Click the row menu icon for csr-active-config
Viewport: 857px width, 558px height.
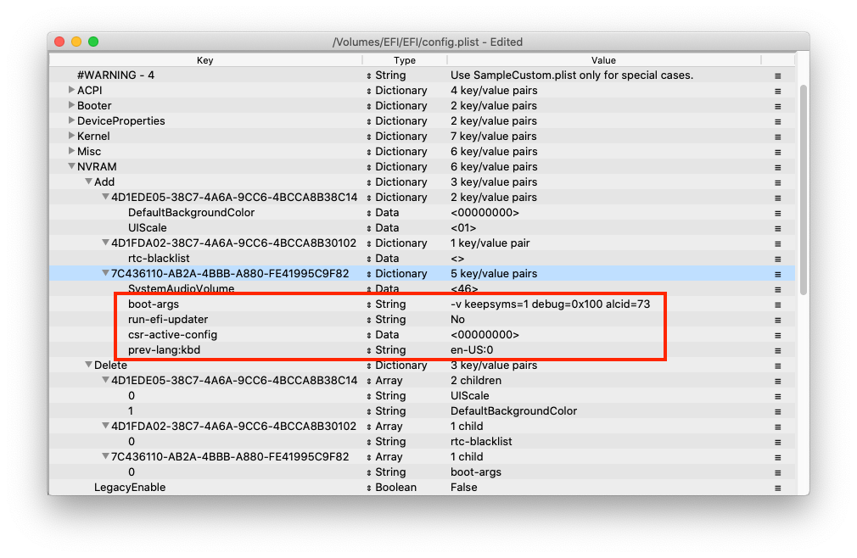click(x=777, y=335)
